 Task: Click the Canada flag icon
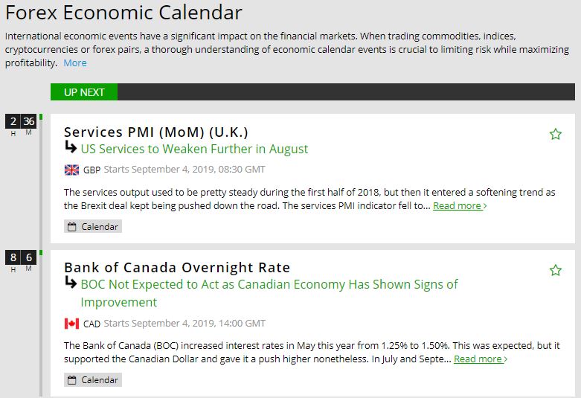coord(71,324)
